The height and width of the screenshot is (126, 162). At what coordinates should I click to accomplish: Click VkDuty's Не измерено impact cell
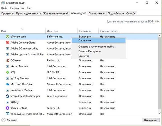[108, 102]
